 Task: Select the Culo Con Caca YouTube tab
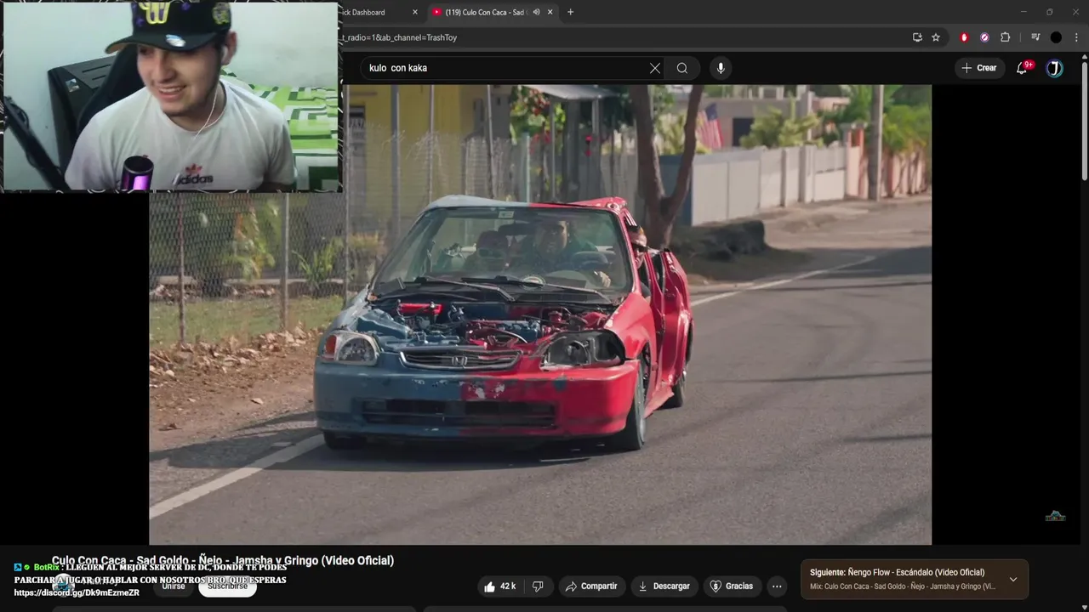pos(487,12)
